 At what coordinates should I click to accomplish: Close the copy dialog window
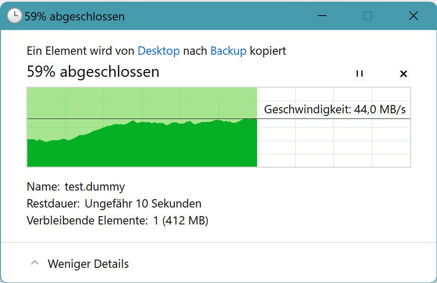413,16
